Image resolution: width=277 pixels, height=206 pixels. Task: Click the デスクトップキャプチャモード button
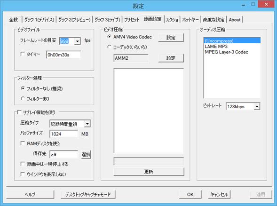tap(88, 195)
